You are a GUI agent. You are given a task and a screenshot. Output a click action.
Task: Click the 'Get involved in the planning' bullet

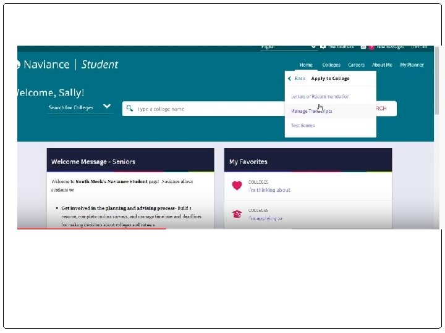click(132, 216)
